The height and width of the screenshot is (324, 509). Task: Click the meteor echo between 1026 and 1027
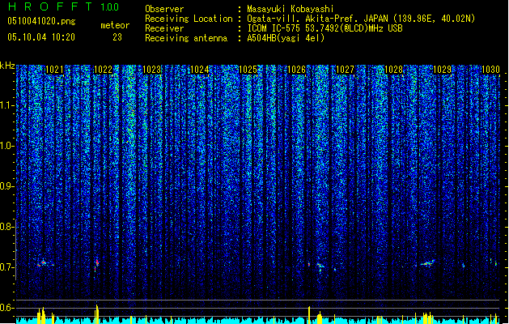click(320, 267)
